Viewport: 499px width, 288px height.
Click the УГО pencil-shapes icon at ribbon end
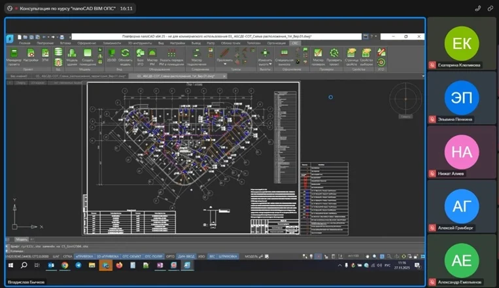[x=381, y=52]
